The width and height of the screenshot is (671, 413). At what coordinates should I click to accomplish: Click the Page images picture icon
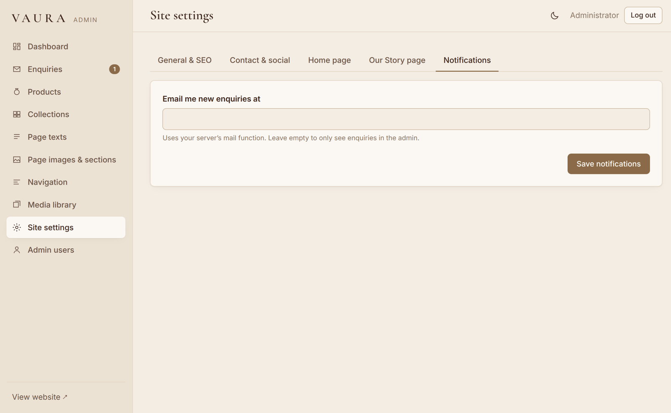(17, 160)
